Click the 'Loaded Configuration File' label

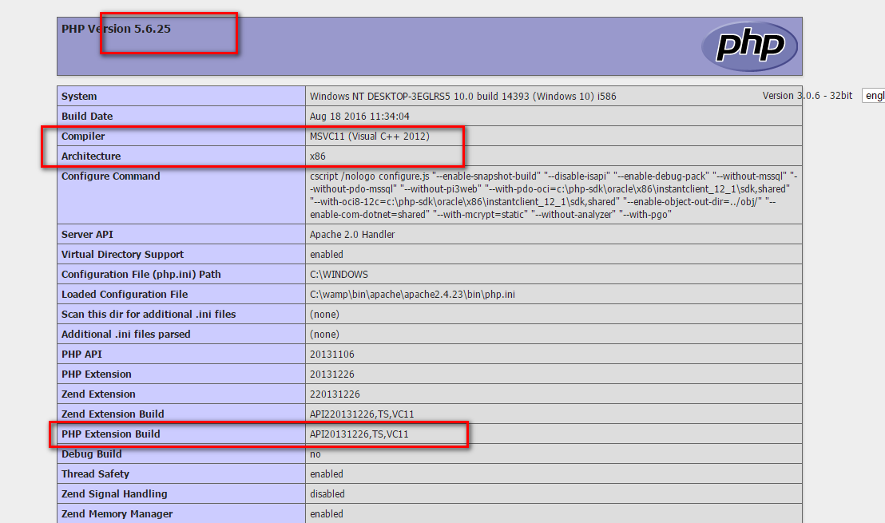(125, 295)
